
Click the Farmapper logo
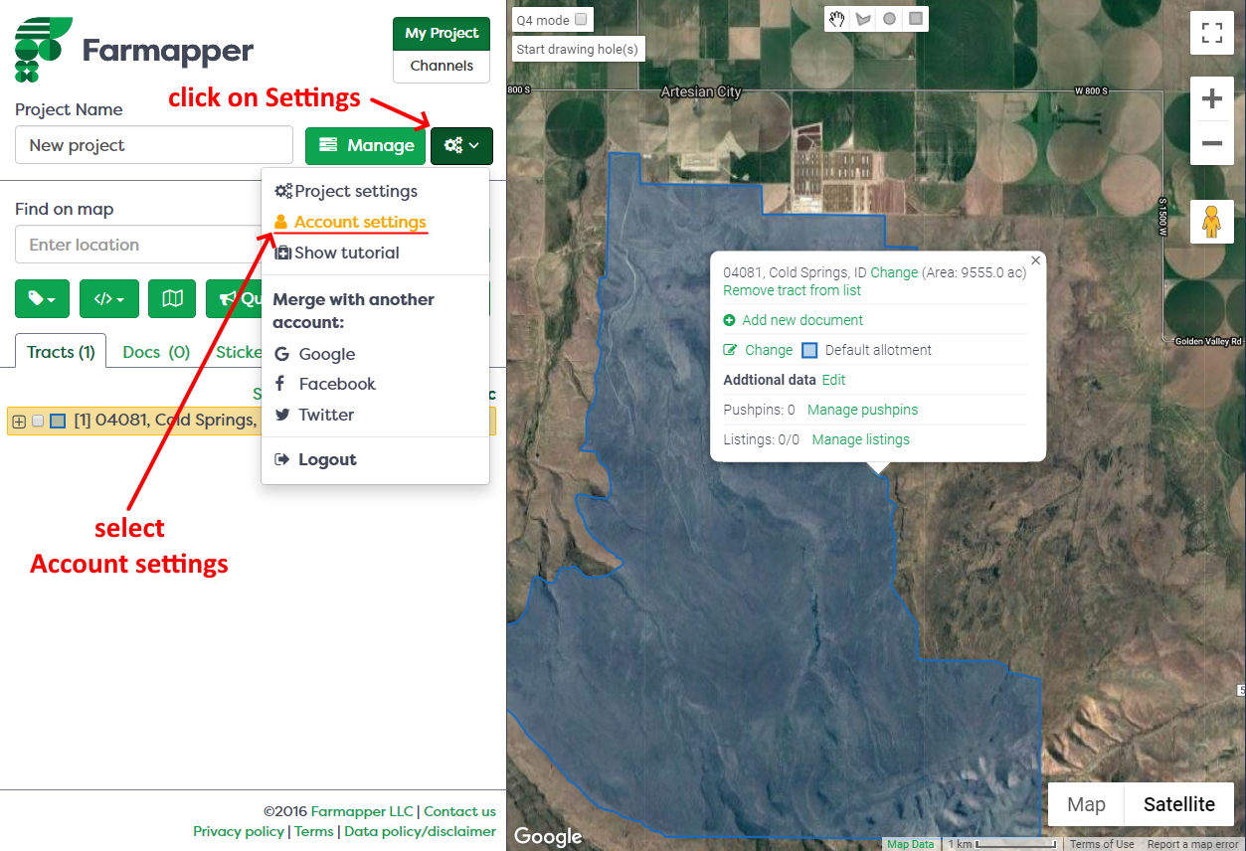pos(134,50)
